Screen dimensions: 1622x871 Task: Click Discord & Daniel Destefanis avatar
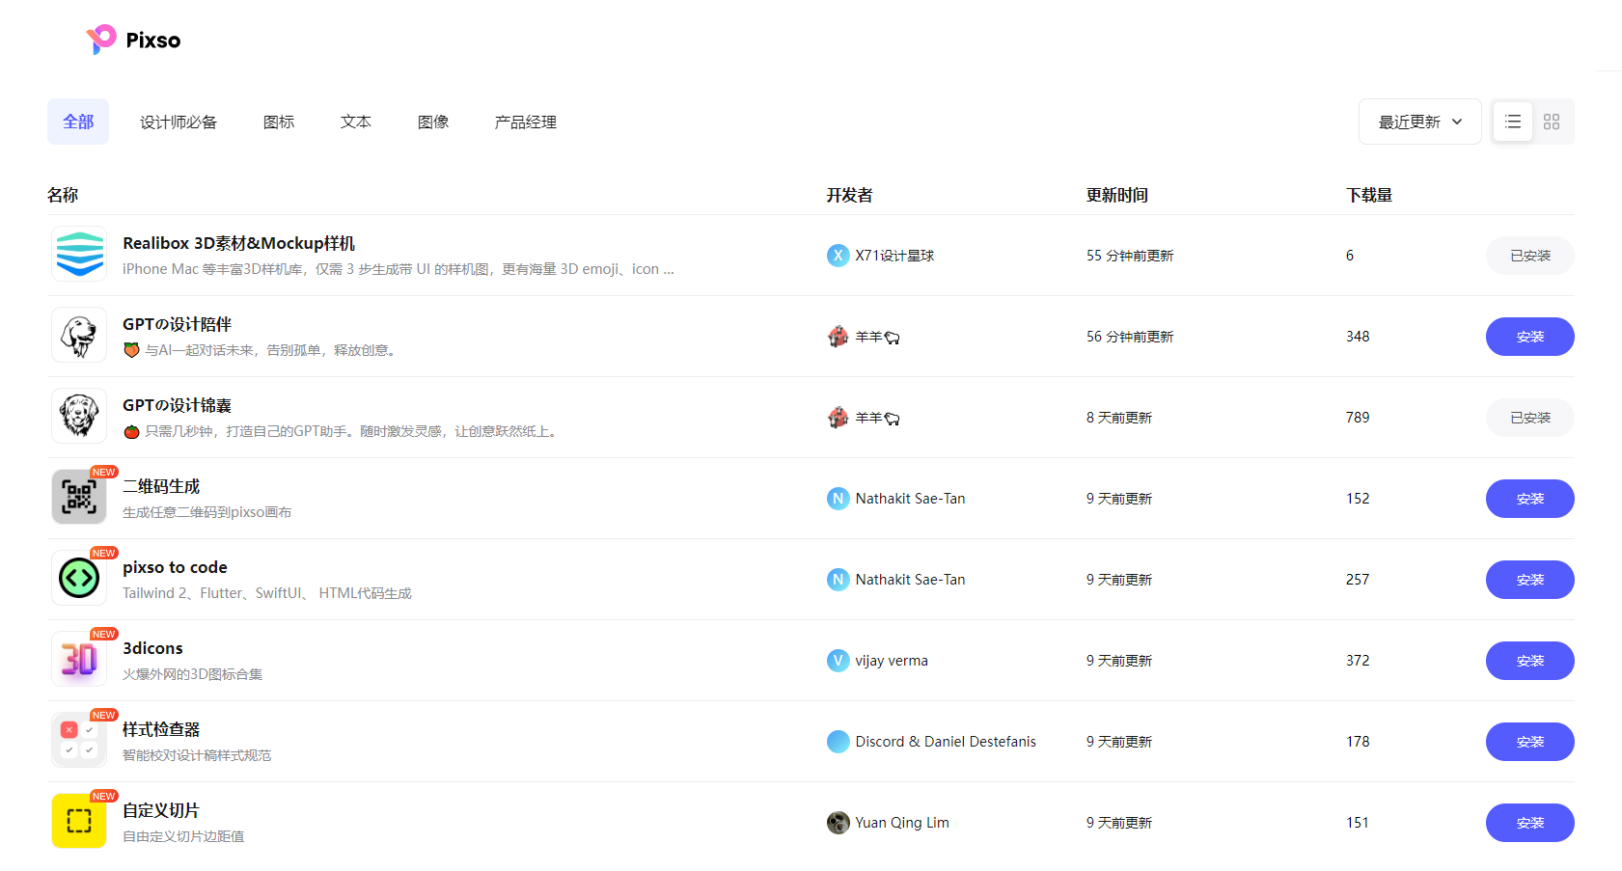tap(838, 742)
